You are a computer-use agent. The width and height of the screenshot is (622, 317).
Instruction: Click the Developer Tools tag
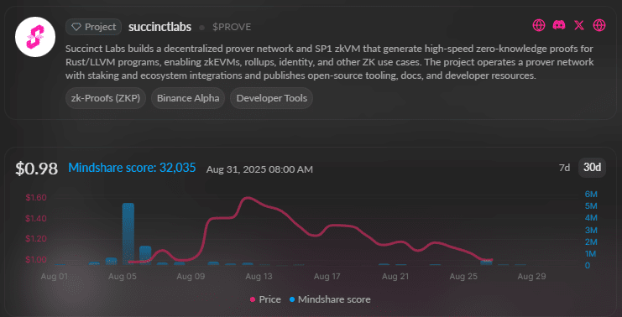pyautogui.click(x=272, y=98)
